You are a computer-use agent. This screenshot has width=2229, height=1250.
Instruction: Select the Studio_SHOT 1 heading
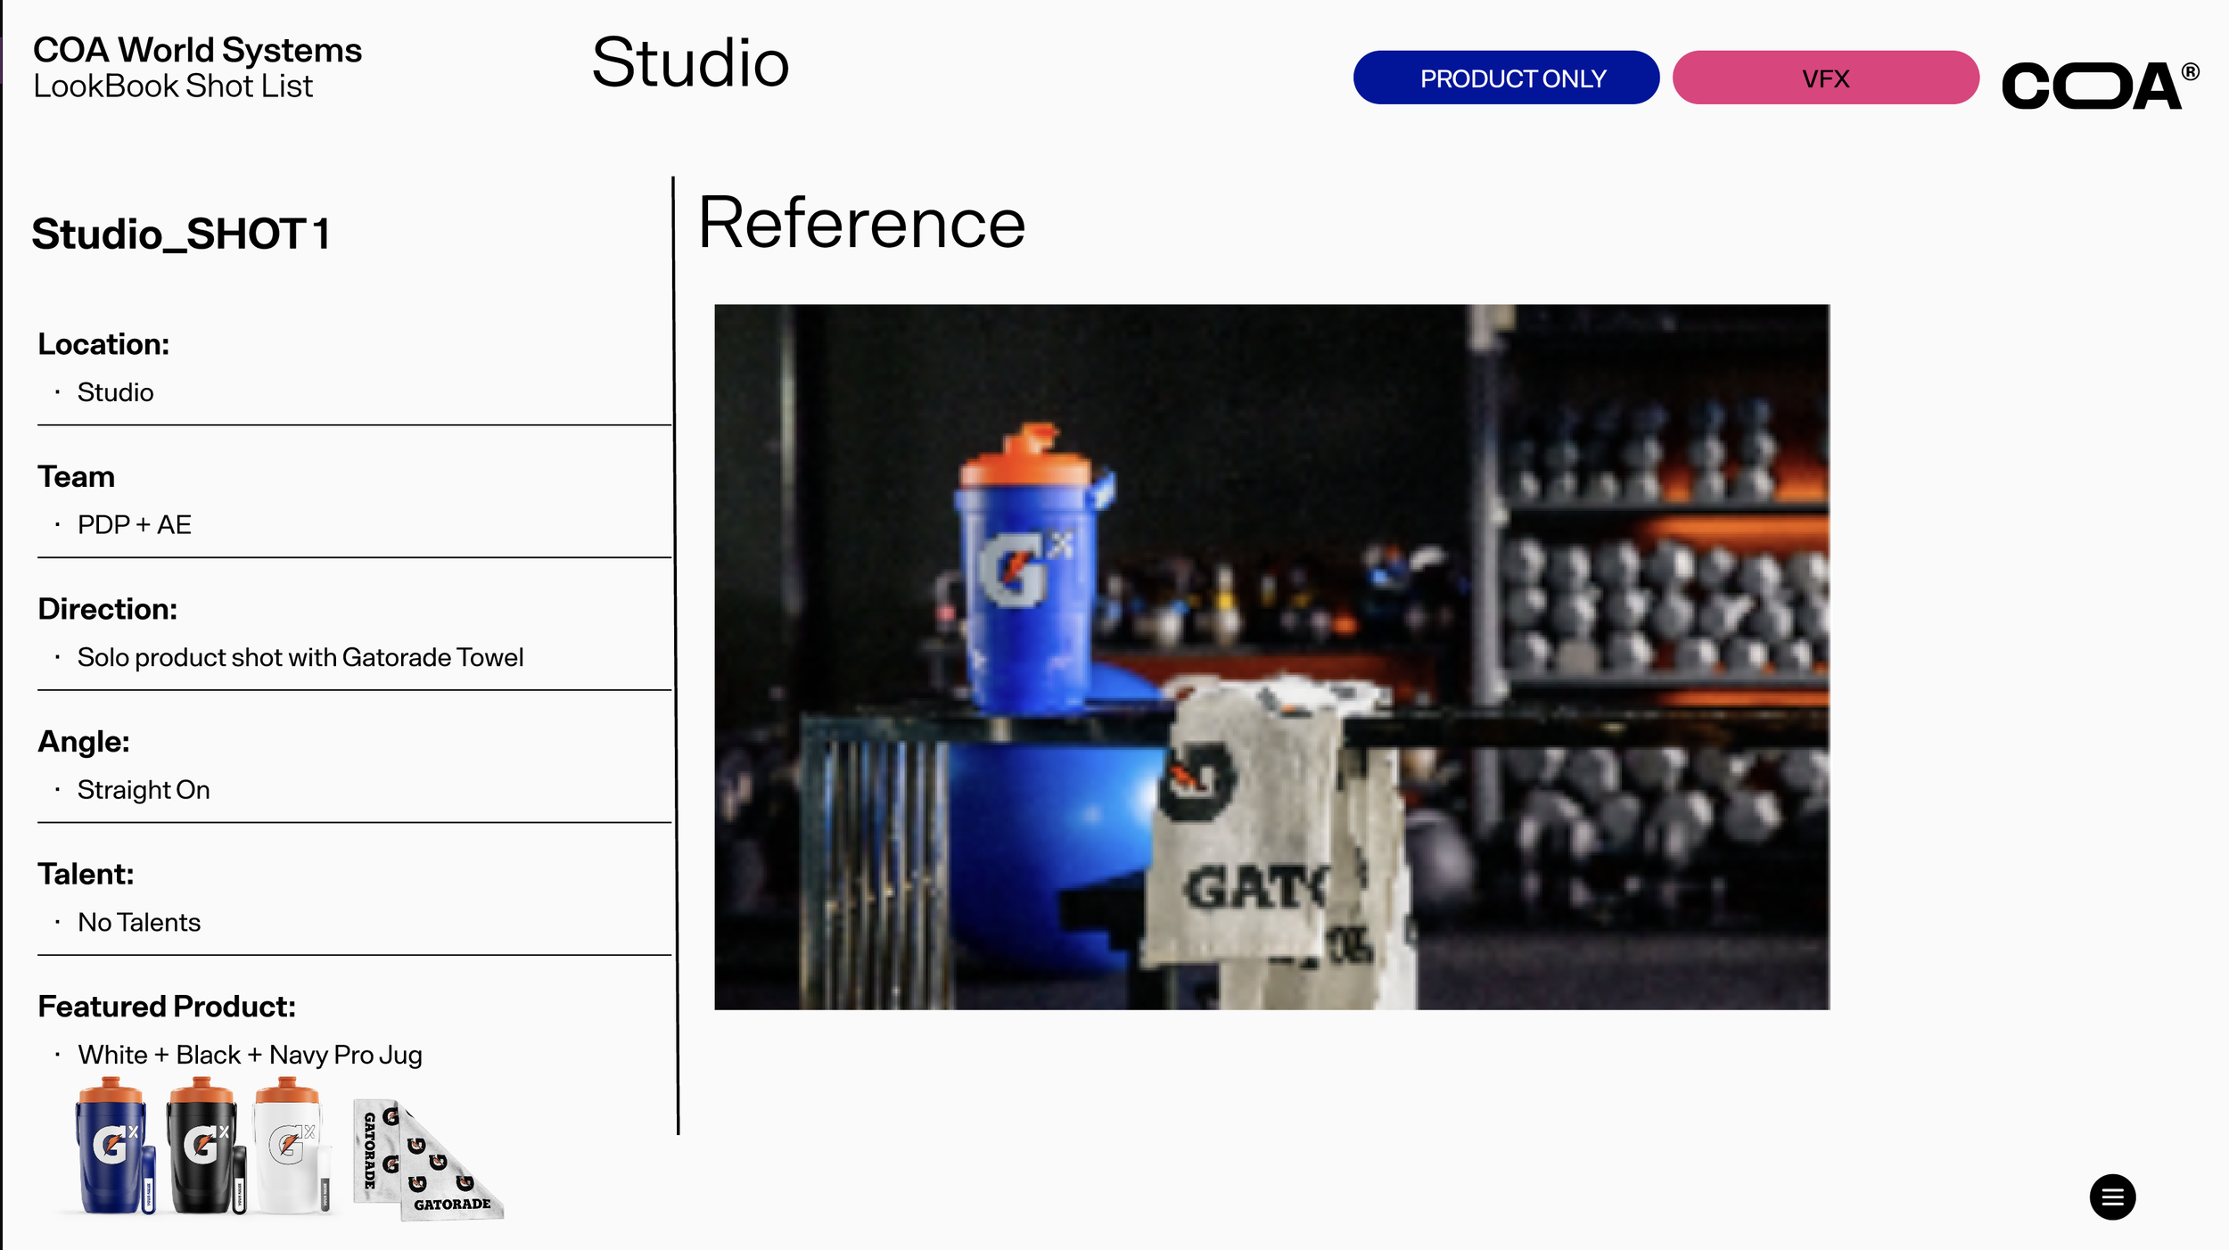(181, 234)
